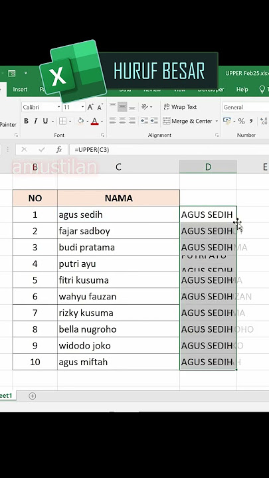Expand the Merge & Center options arrow
The height and width of the screenshot is (478, 269).
click(217, 121)
